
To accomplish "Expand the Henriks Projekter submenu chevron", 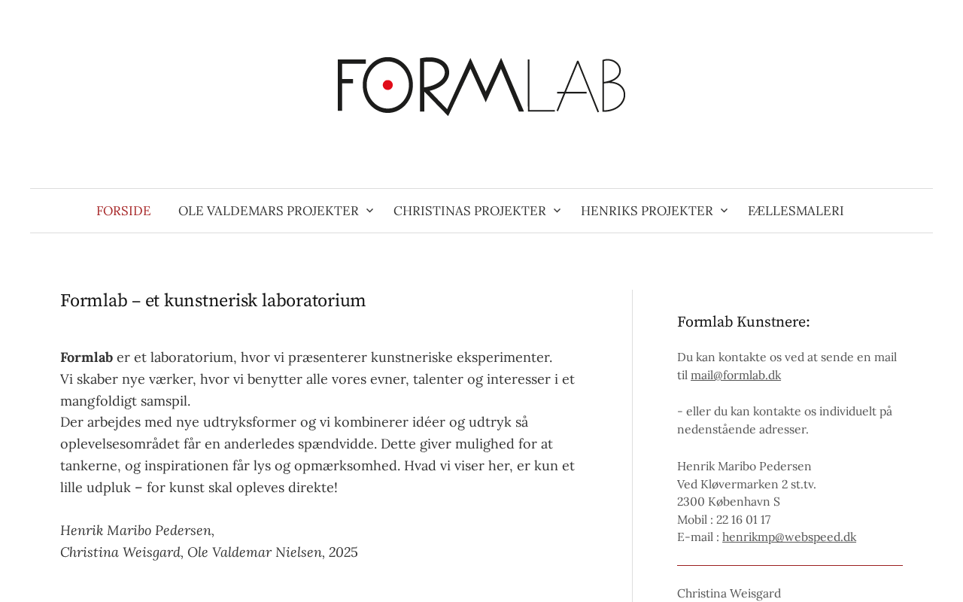I will (x=725, y=211).
